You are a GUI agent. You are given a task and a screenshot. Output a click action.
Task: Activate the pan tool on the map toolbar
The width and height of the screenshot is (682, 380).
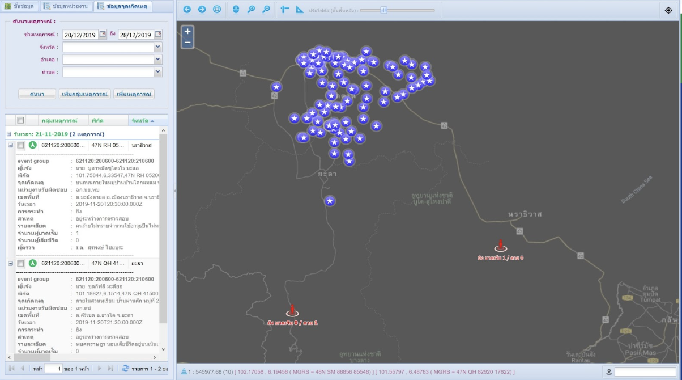pyautogui.click(x=236, y=10)
